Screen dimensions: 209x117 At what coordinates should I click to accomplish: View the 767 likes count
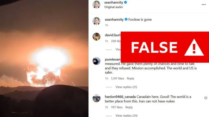(117, 107)
